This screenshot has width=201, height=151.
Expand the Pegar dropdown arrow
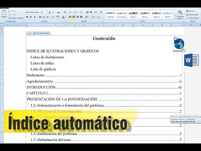point(4,18)
